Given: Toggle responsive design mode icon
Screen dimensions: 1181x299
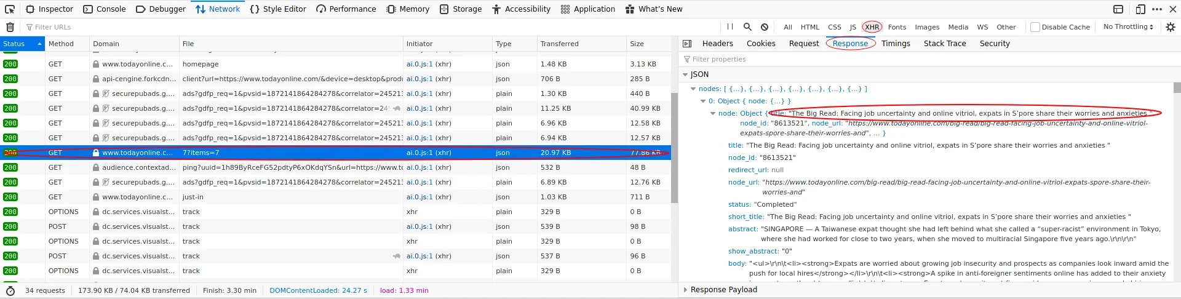Looking at the screenshot, I should point(1140,9).
